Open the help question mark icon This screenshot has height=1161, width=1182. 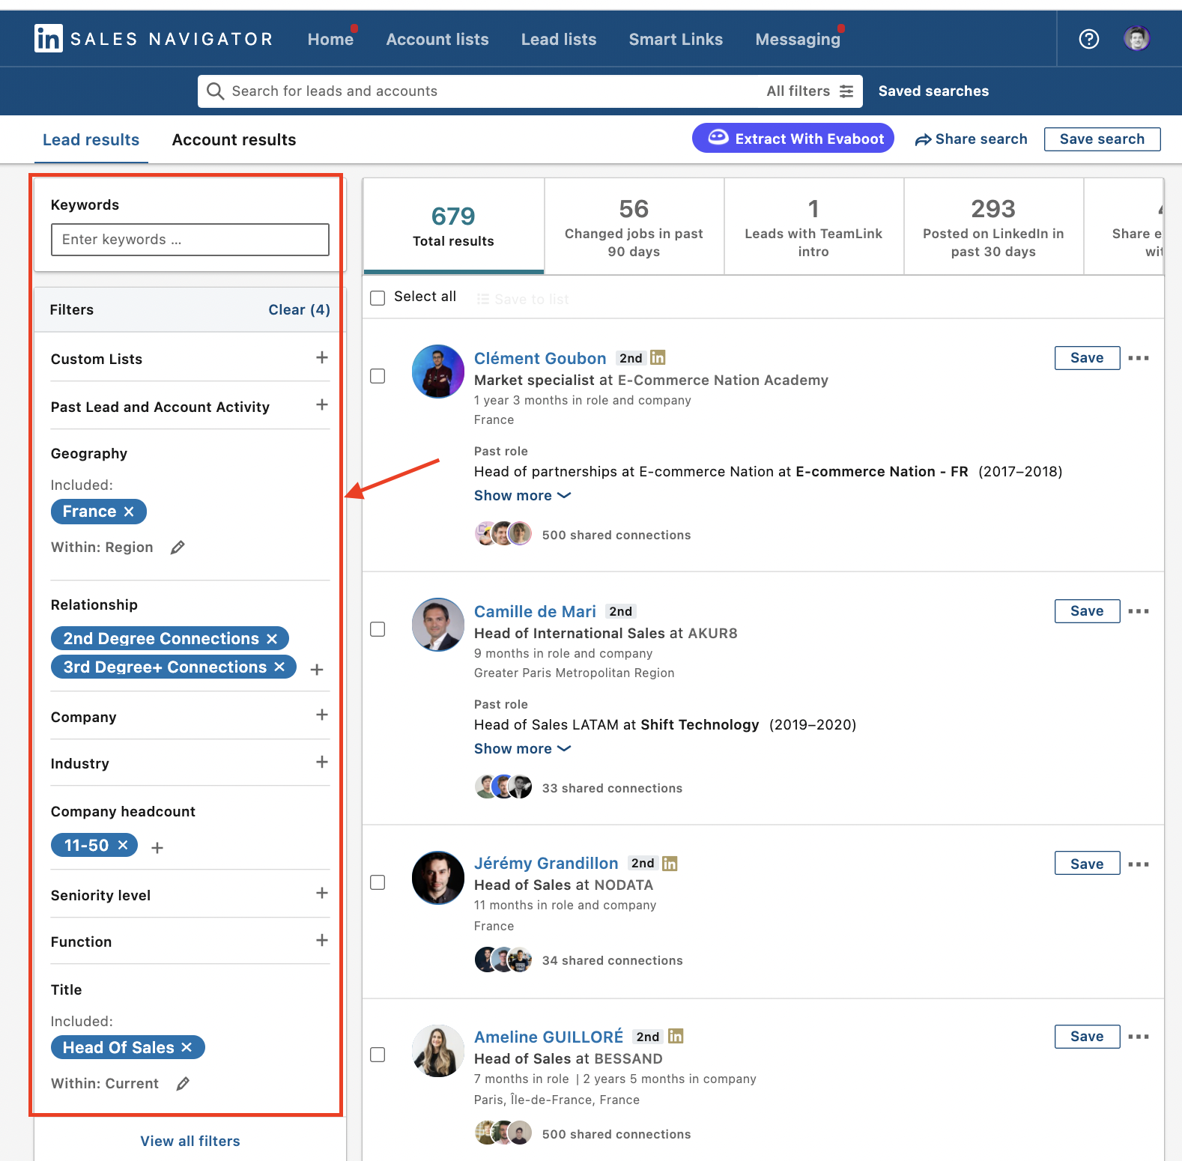[1089, 39]
